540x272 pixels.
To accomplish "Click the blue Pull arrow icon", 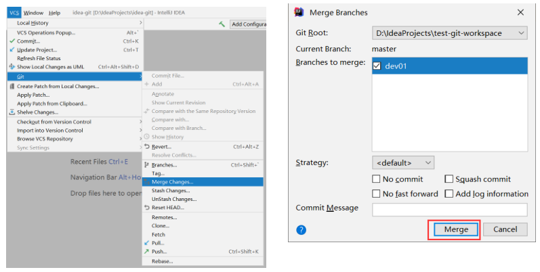I will (x=147, y=243).
